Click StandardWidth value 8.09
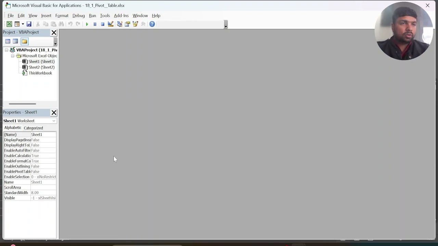The image size is (438, 246). (43, 193)
